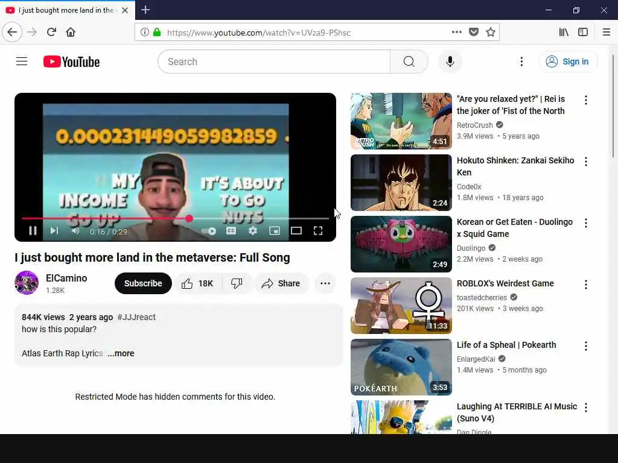This screenshot has width=618, height=463.
Task: Open the player settings gear
Action: 253,231
